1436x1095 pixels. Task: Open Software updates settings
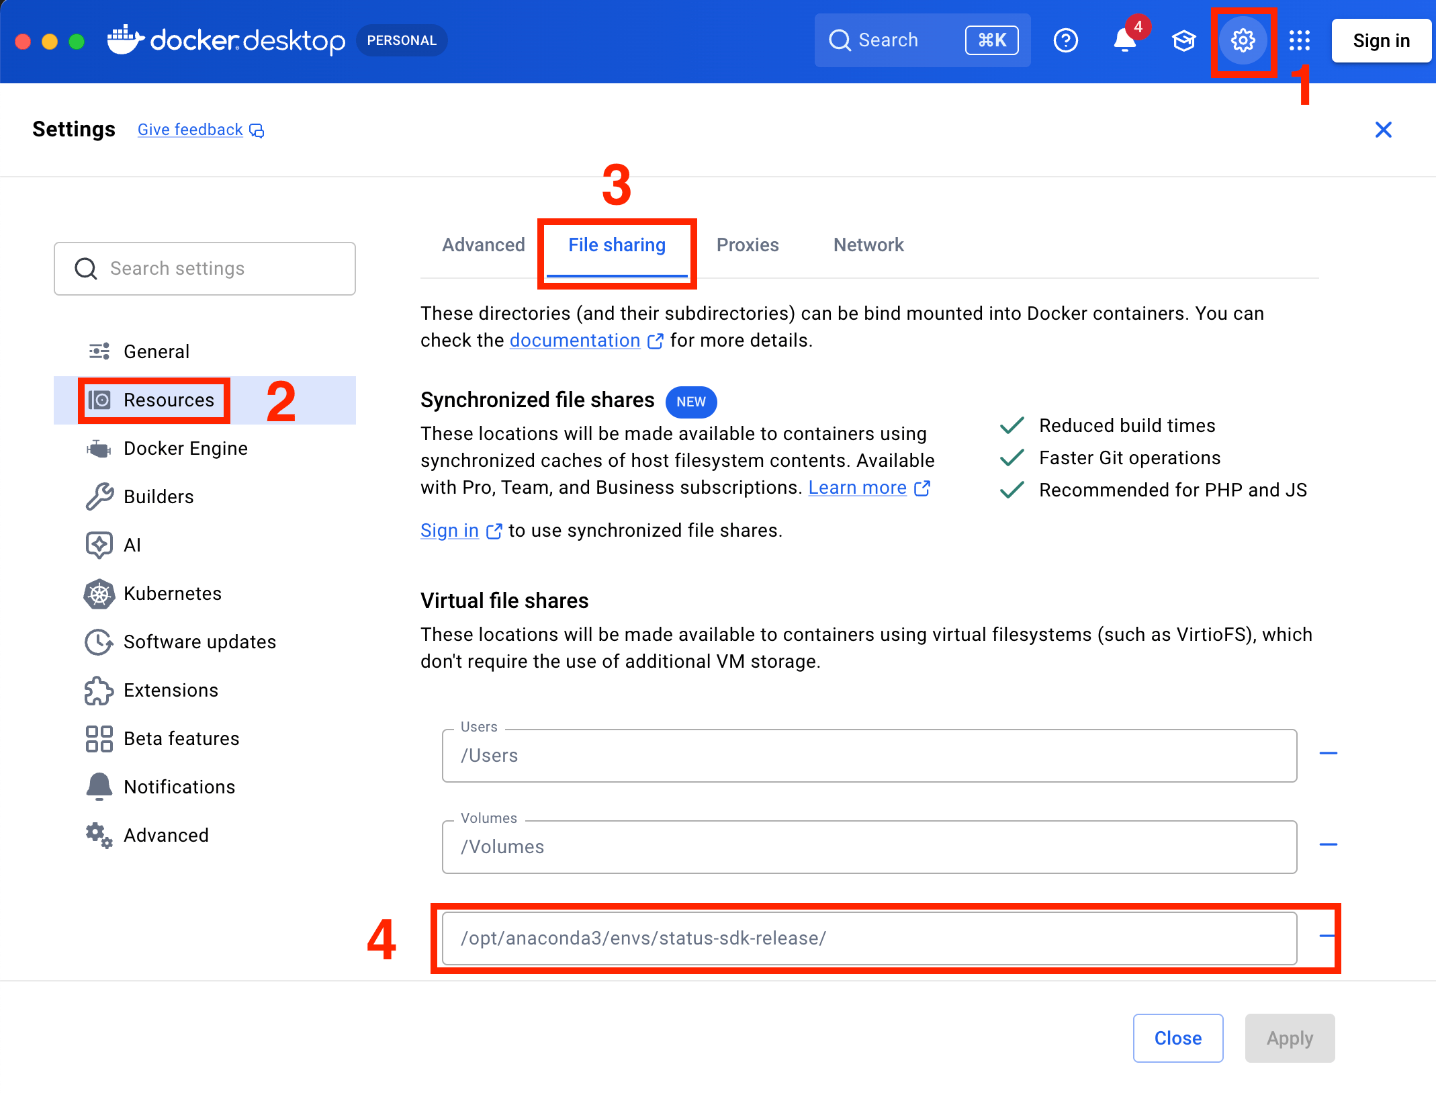coord(204,642)
